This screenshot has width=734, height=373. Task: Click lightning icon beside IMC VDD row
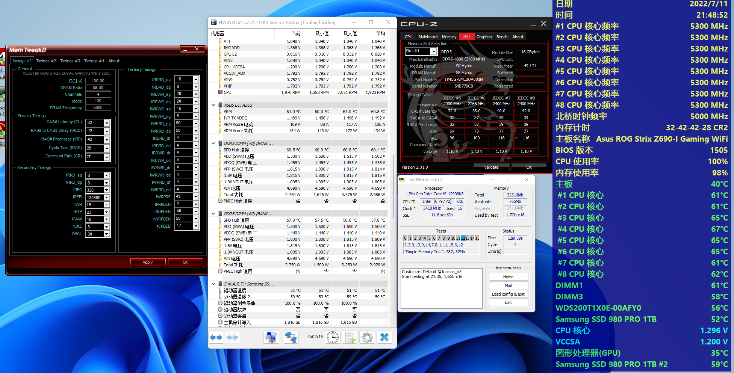(x=220, y=48)
